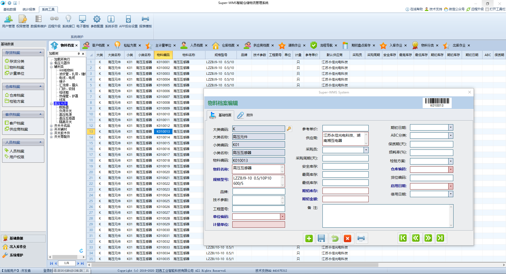The image size is (506, 274).
Task: Pin the 加载树 tree panel
Action: coord(79,54)
